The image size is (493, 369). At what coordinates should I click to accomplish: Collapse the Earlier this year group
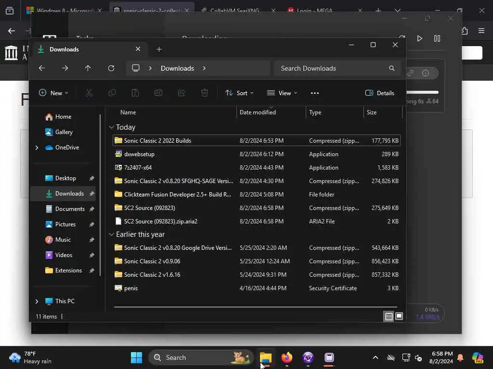point(111,234)
